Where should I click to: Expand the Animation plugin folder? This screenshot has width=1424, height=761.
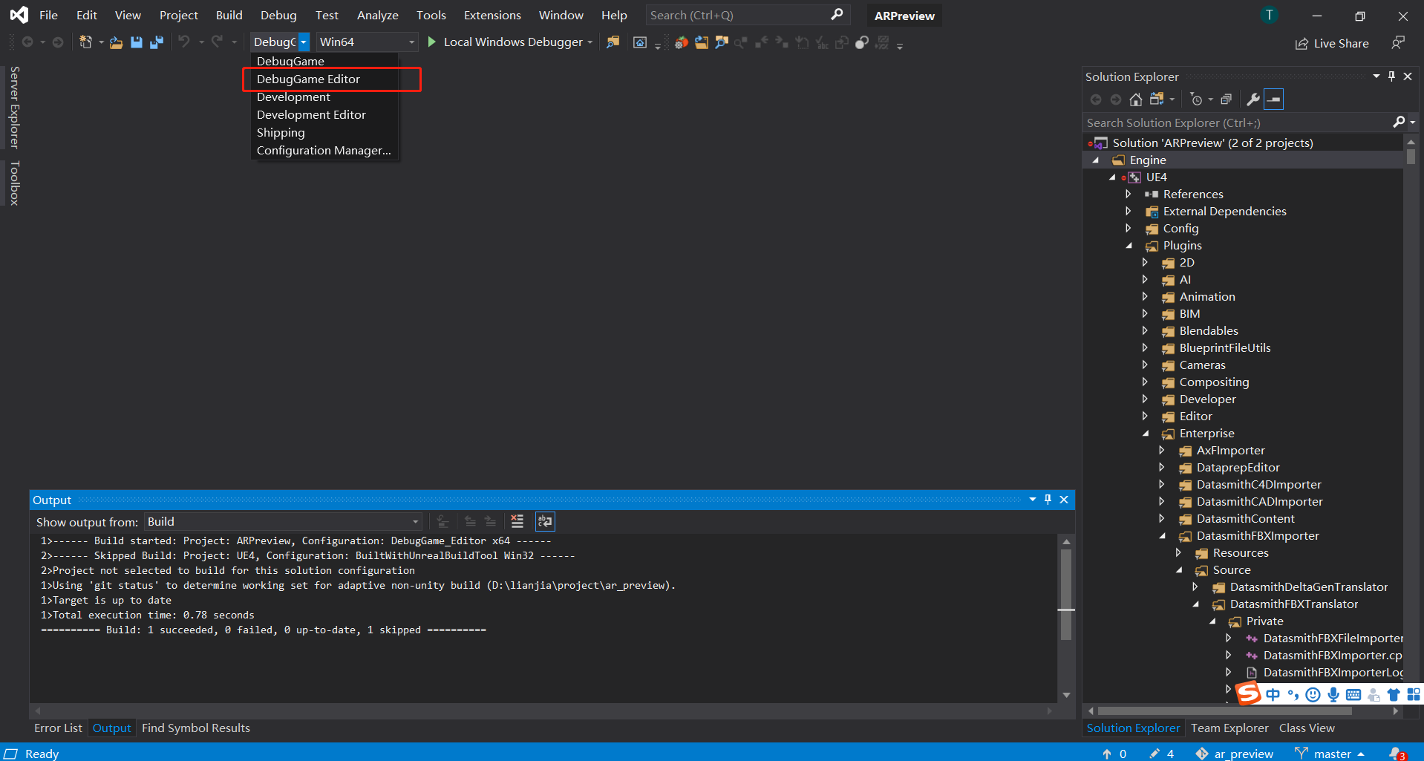click(x=1145, y=296)
